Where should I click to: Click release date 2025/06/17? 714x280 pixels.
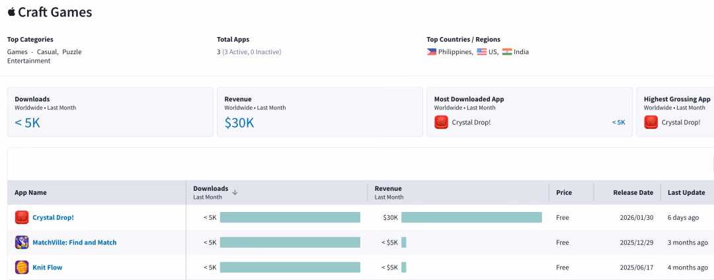tap(637, 267)
